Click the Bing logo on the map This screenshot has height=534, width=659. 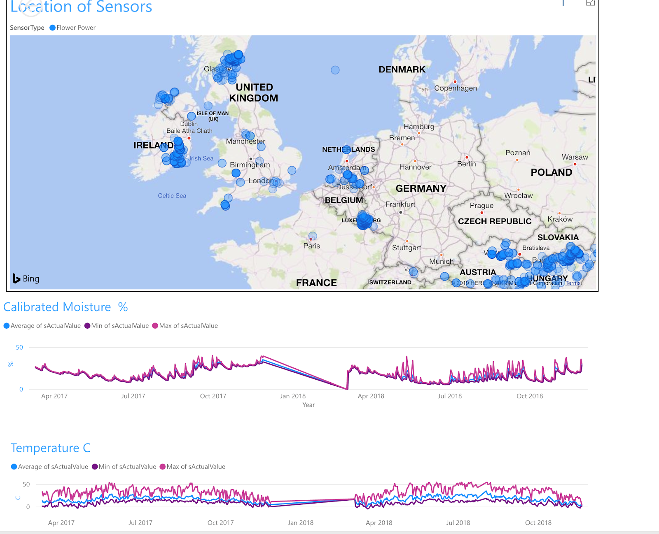tap(26, 279)
